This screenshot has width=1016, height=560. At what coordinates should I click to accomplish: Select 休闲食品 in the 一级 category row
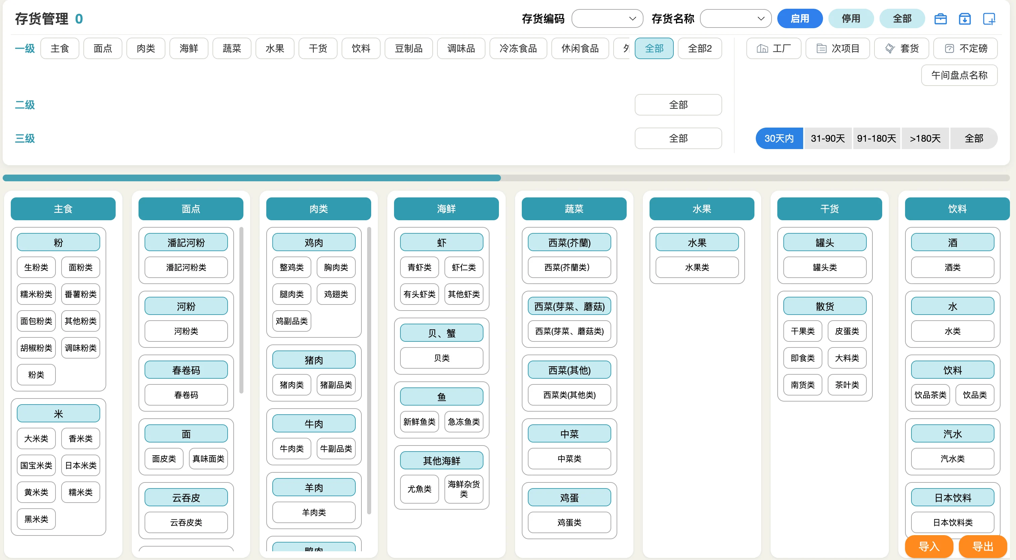[x=580, y=48]
